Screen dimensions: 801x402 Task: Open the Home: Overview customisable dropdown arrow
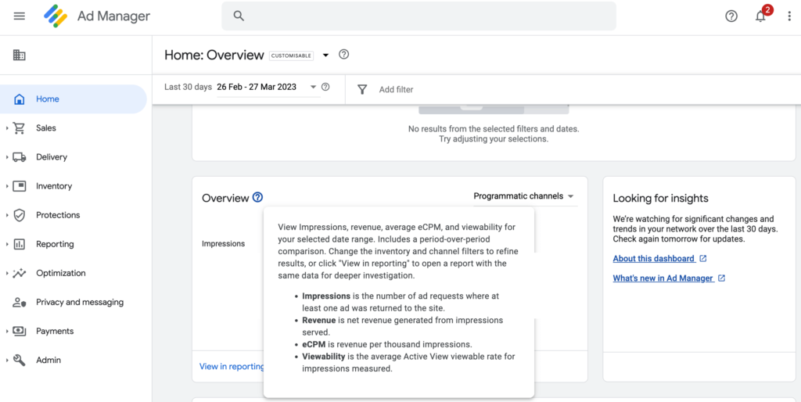point(326,56)
